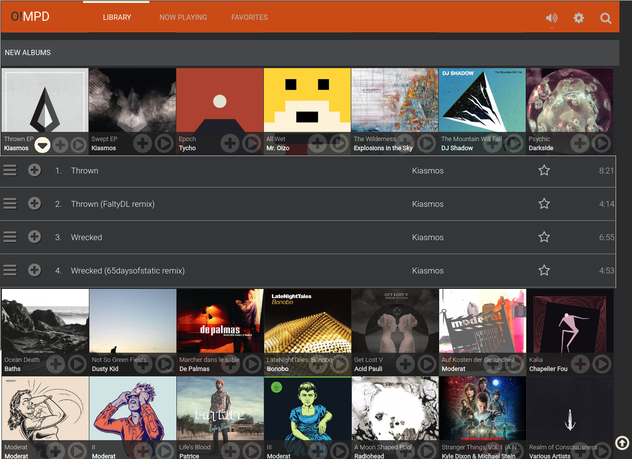632x459 pixels.
Task: Favorite Thrown (FaltyDL remix) with star
Action: pyautogui.click(x=544, y=203)
